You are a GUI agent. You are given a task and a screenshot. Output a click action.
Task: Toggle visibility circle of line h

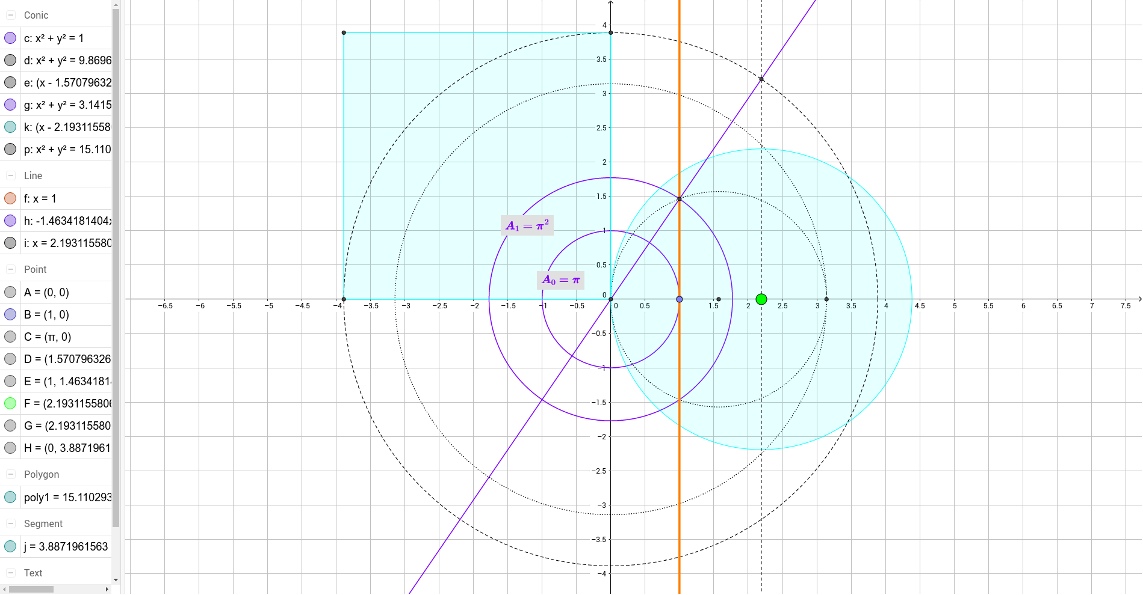point(10,221)
